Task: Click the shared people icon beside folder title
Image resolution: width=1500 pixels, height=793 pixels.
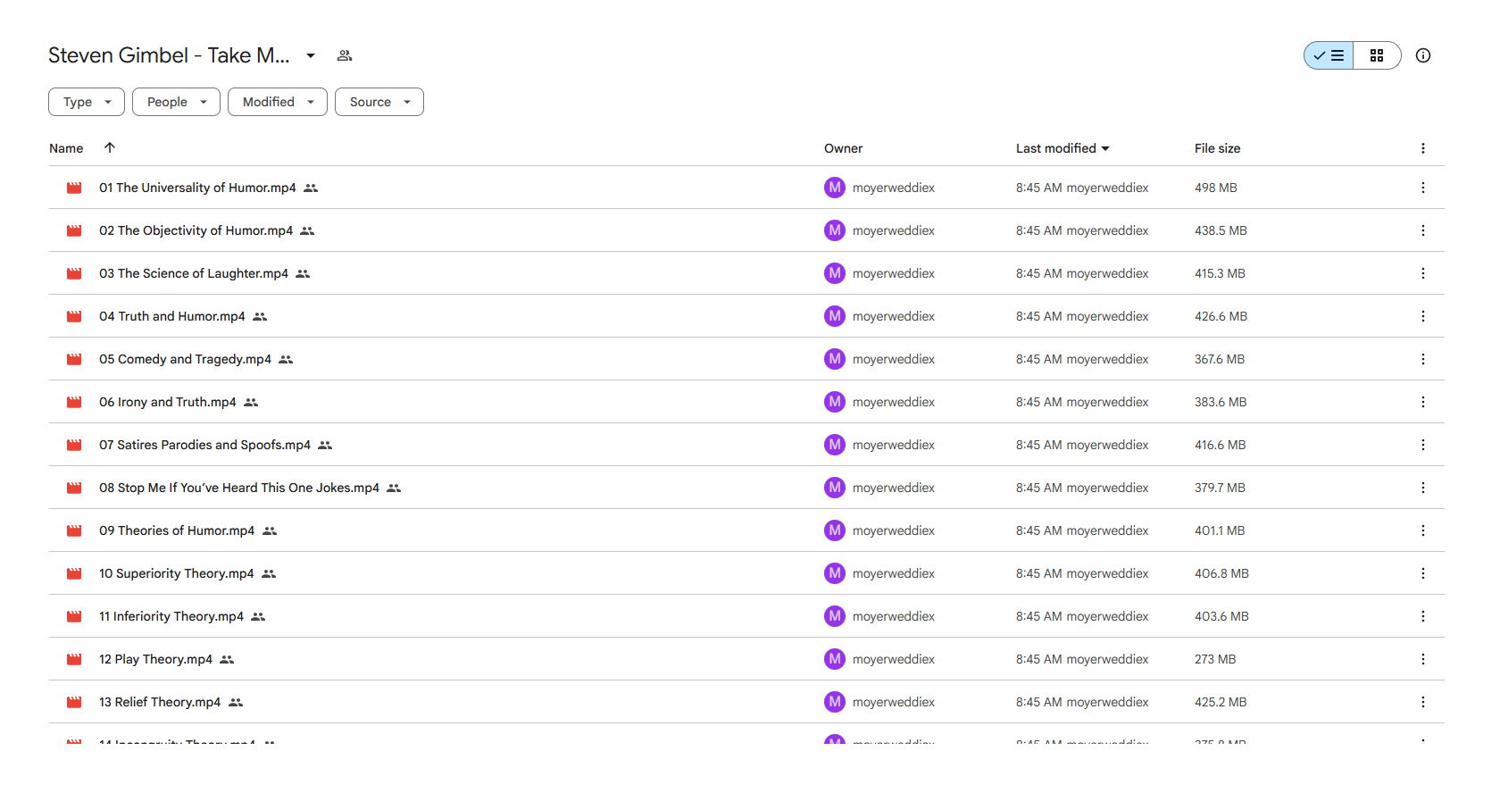Action: point(345,55)
